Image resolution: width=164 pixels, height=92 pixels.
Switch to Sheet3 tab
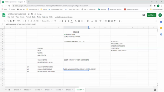(x=37, y=90)
